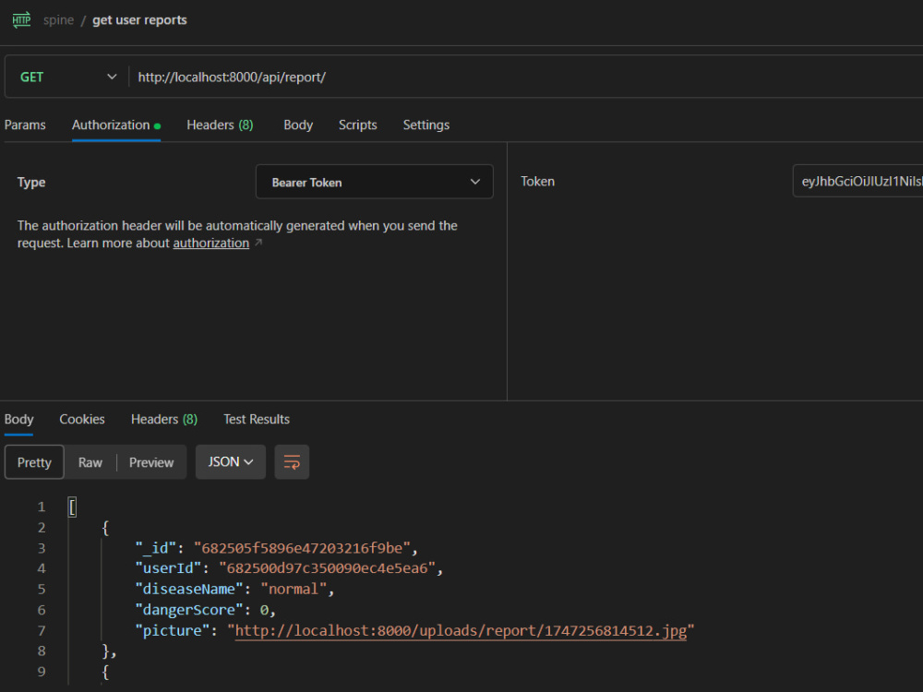Click the Token input field
Viewport: 923px width, 692px height.
tap(857, 181)
